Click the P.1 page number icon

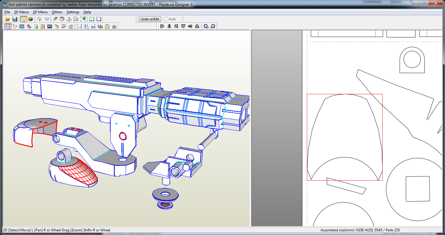click(x=93, y=27)
